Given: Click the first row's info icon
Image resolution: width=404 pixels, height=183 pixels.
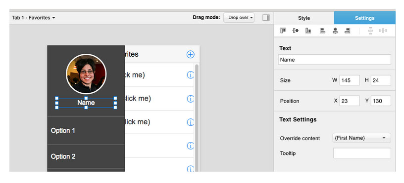Looking at the screenshot, I should (190, 75).
